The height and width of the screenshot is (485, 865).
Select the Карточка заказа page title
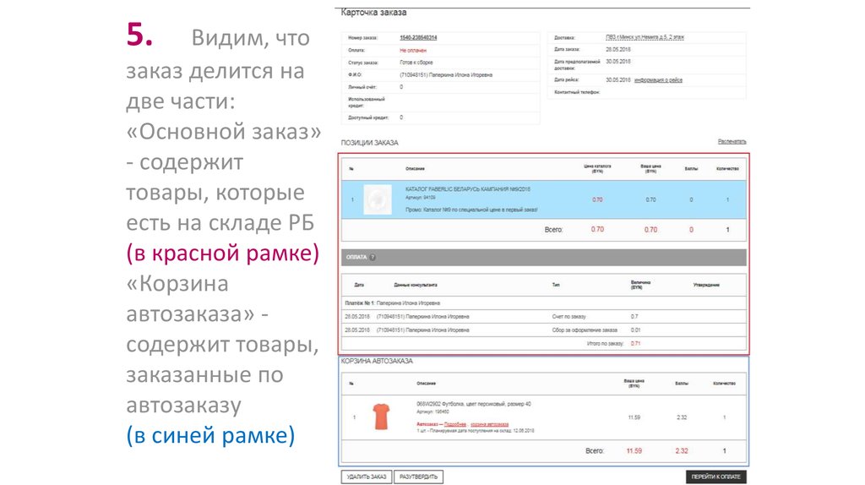373,12
